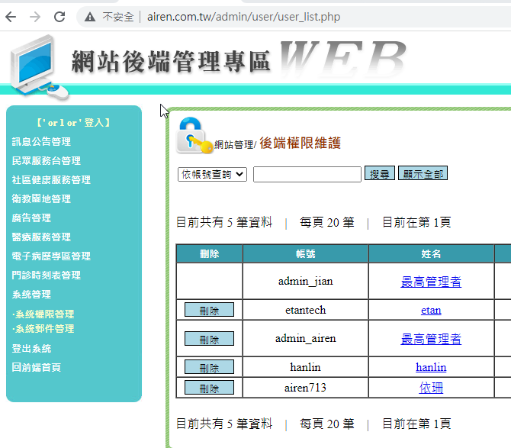The width and height of the screenshot is (511, 448).
Task: Click 目前共有 5 筆資料 text above table
Action: 224,222
